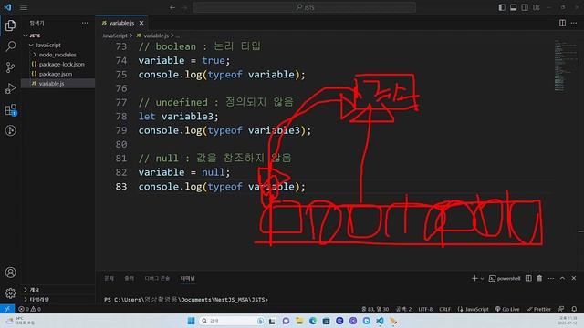Split the terminal
The image size is (584, 328).
(528, 278)
